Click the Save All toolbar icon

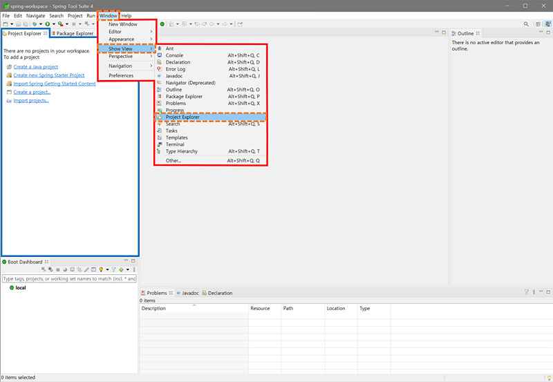coord(26,24)
